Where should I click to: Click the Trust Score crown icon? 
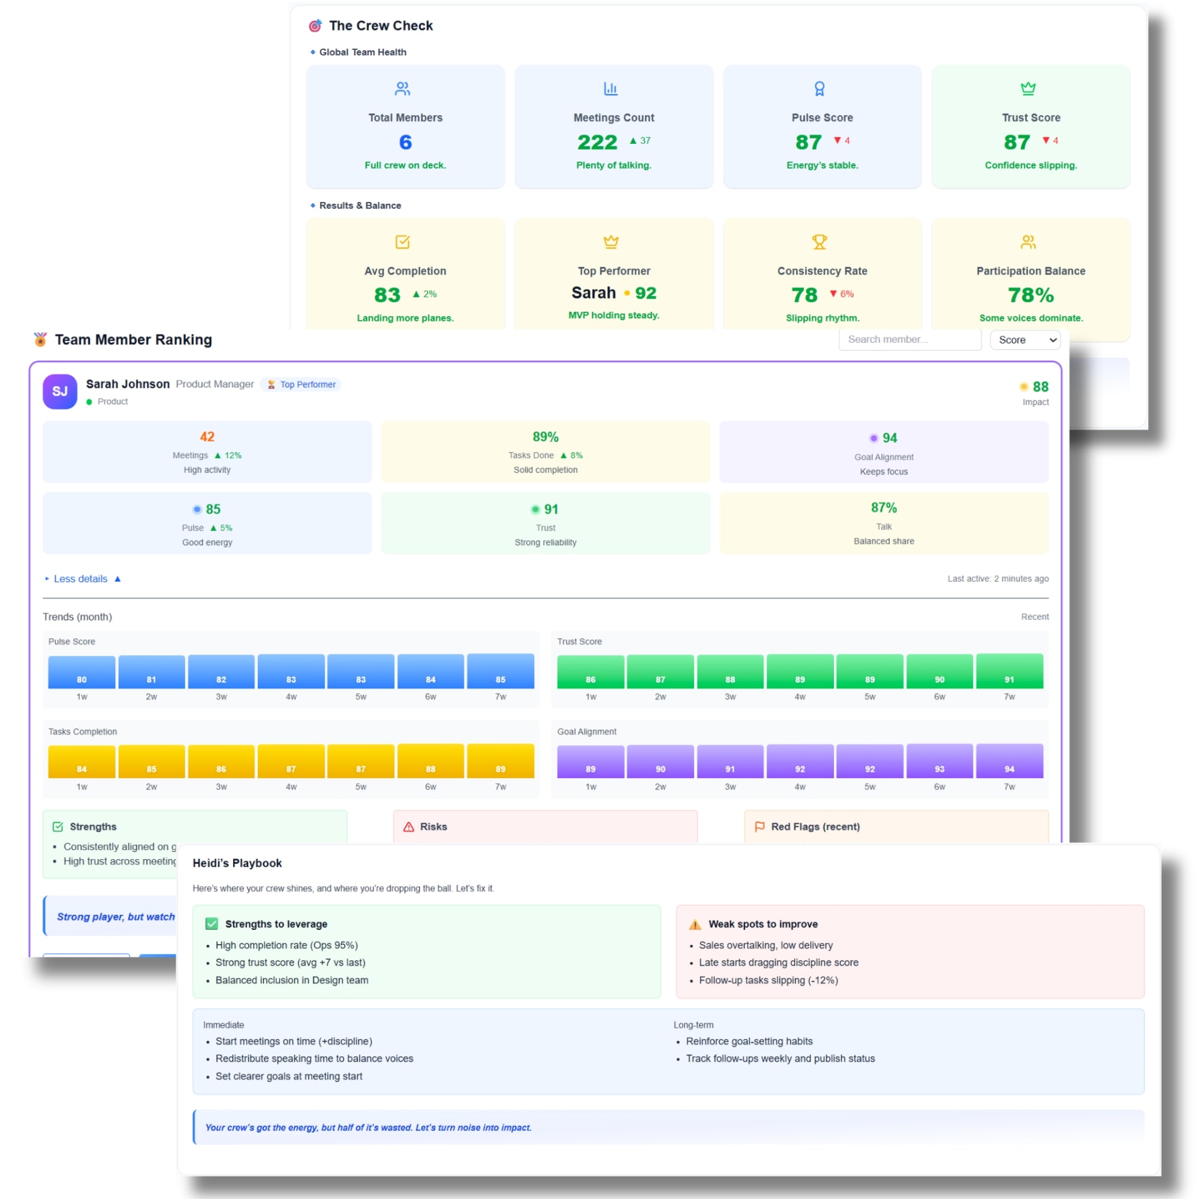point(1028,89)
